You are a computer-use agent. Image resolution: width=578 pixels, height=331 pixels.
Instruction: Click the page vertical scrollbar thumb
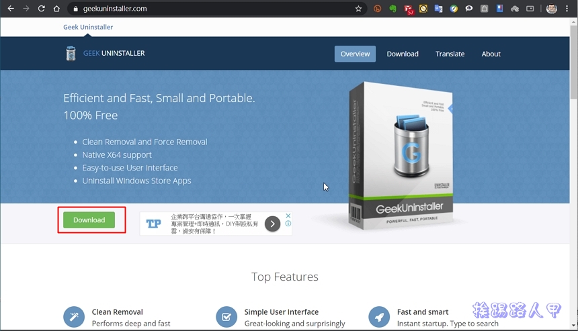coord(573,62)
